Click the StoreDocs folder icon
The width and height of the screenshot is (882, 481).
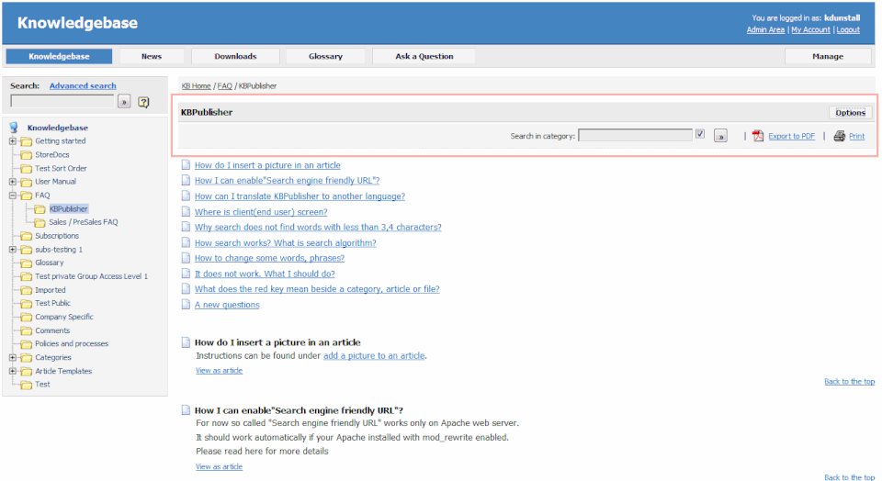coord(26,154)
